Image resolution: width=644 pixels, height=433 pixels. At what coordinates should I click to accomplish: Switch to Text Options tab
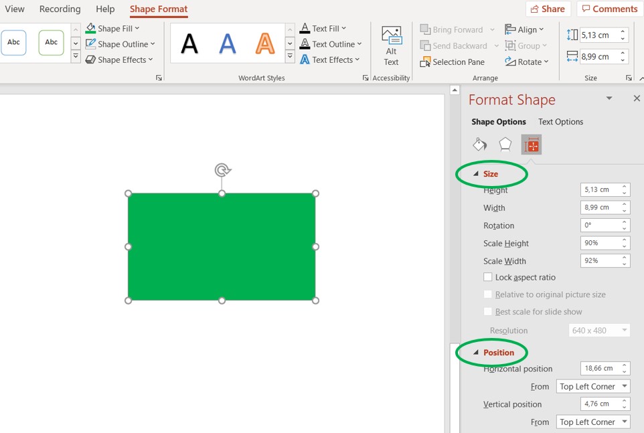(560, 122)
